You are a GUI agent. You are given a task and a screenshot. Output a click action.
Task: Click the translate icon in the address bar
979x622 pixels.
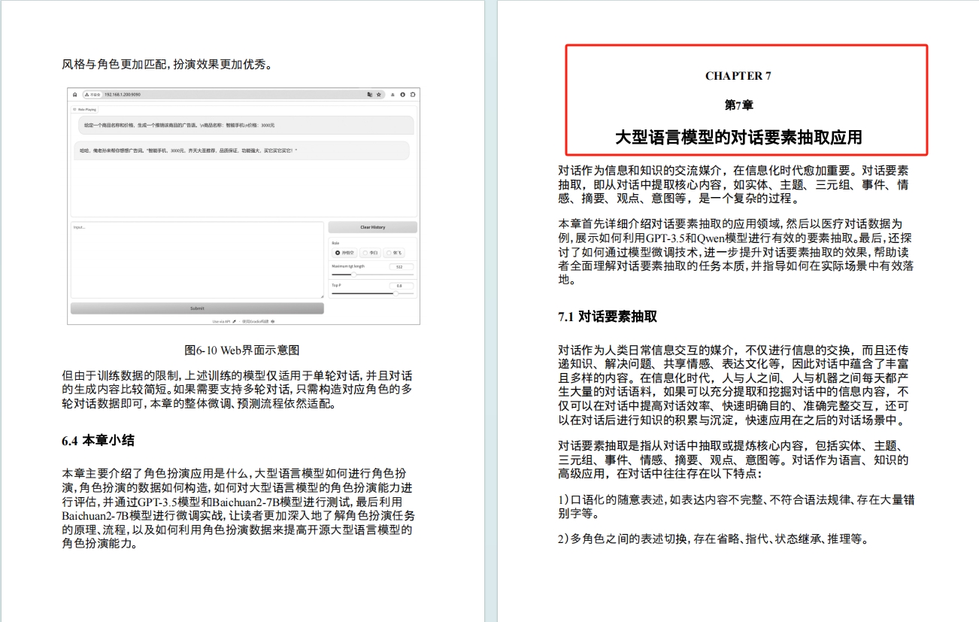(368, 96)
